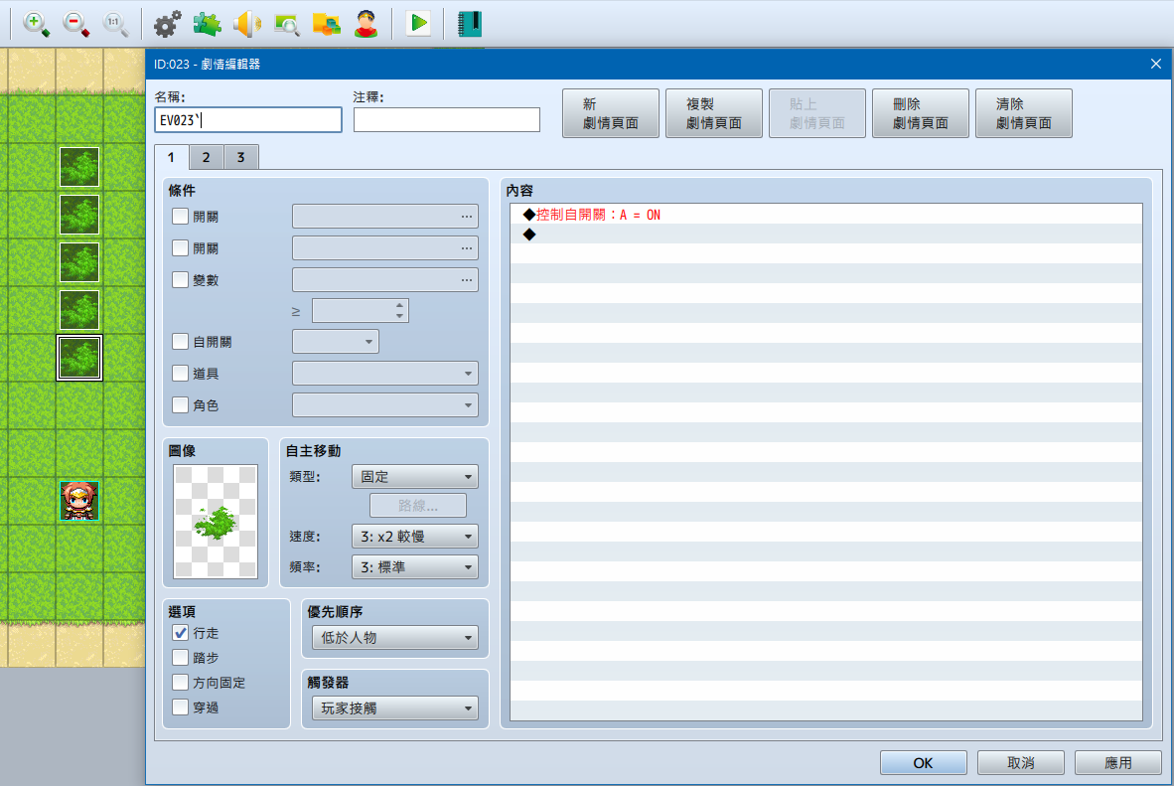
Task: Select event page tab 1
Action: pos(172,157)
